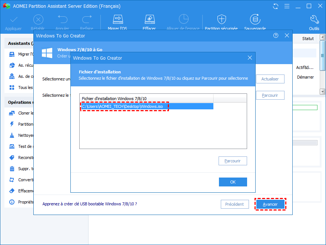
Task: Open the Apprenez à créer clé USB bootable link
Action: click(x=90, y=204)
